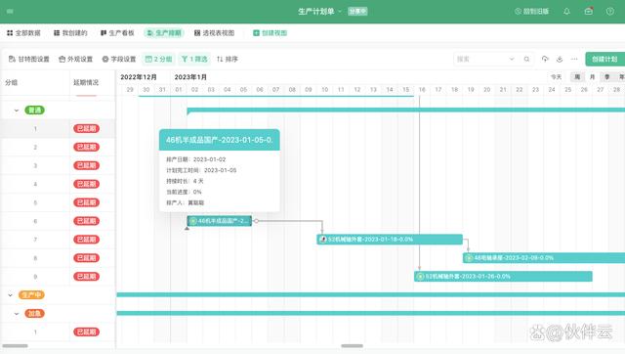Screen dimensions: 625x354
Task: Open 外观设置 appearance settings
Action: pyautogui.click(x=76, y=59)
